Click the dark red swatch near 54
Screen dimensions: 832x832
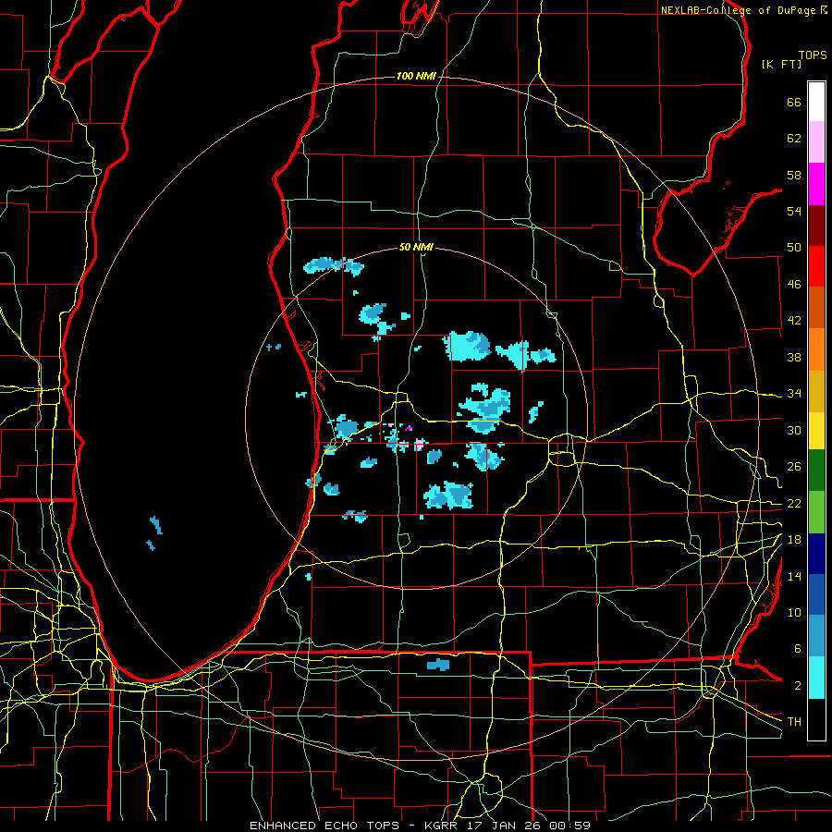816,225
